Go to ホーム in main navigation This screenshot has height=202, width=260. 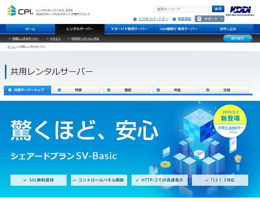[30, 29]
